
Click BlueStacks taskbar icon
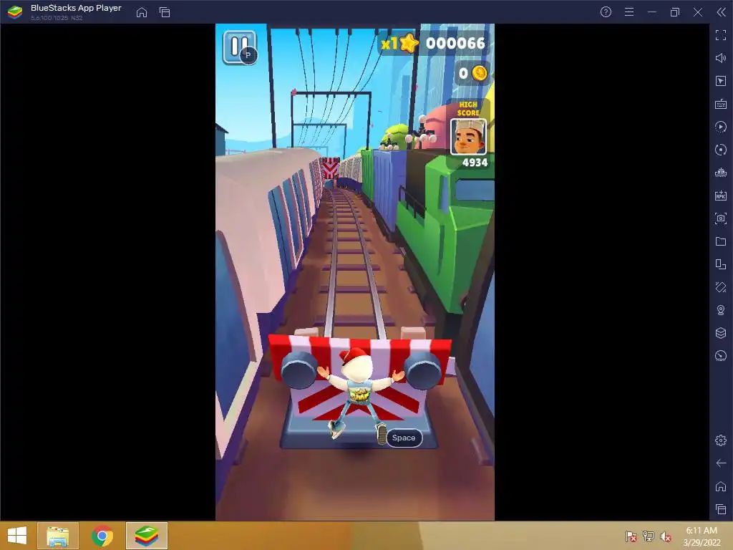[x=146, y=536]
